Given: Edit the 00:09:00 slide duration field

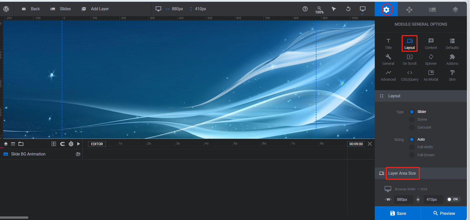Looking at the screenshot, I should [x=356, y=144].
